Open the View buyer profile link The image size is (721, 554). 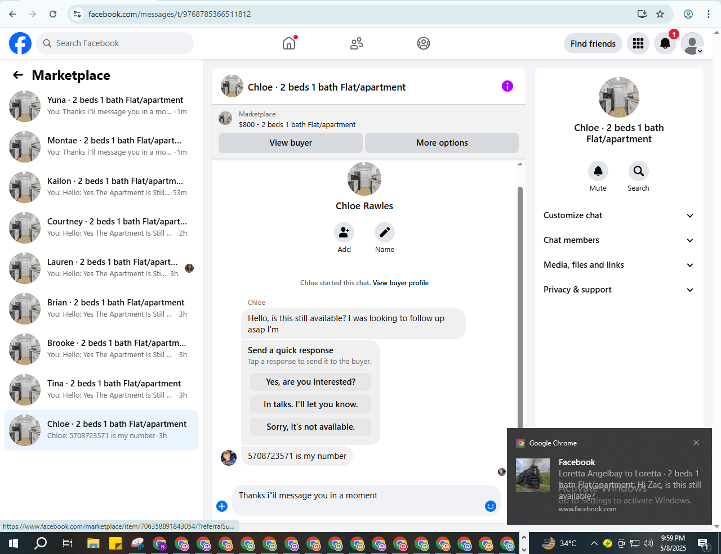pyautogui.click(x=400, y=283)
